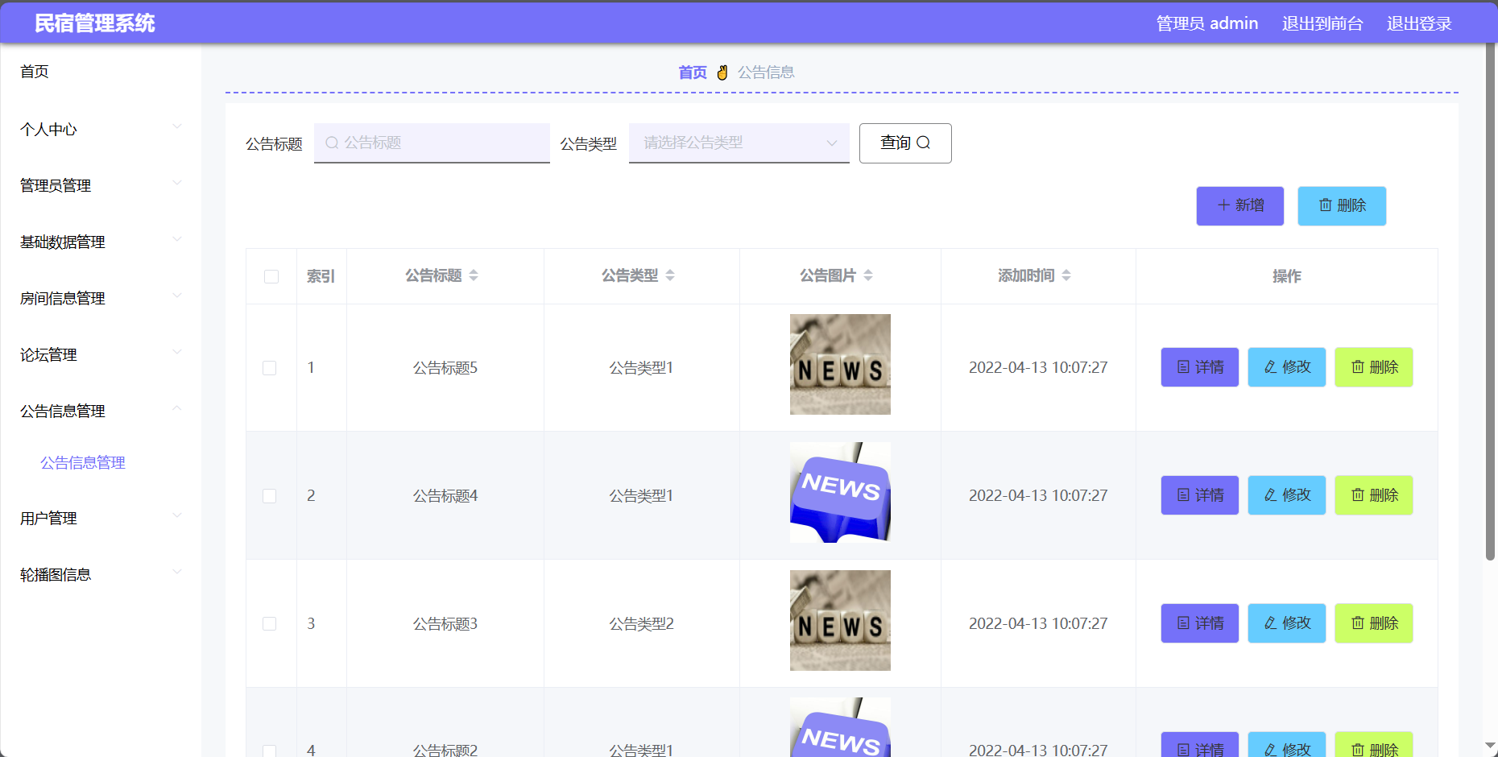Screen dimensions: 1498x757
Task: Check the checkbox for 公告标题5 row
Action: coord(270,368)
